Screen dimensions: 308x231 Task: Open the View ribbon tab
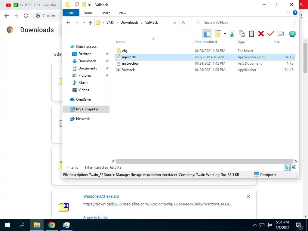point(122,13)
